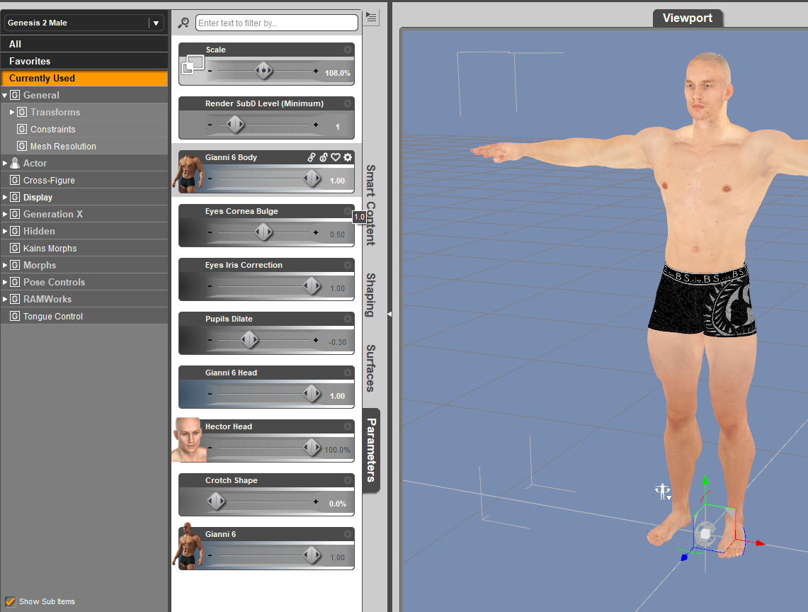Expand the RAMWorks group

pos(5,299)
